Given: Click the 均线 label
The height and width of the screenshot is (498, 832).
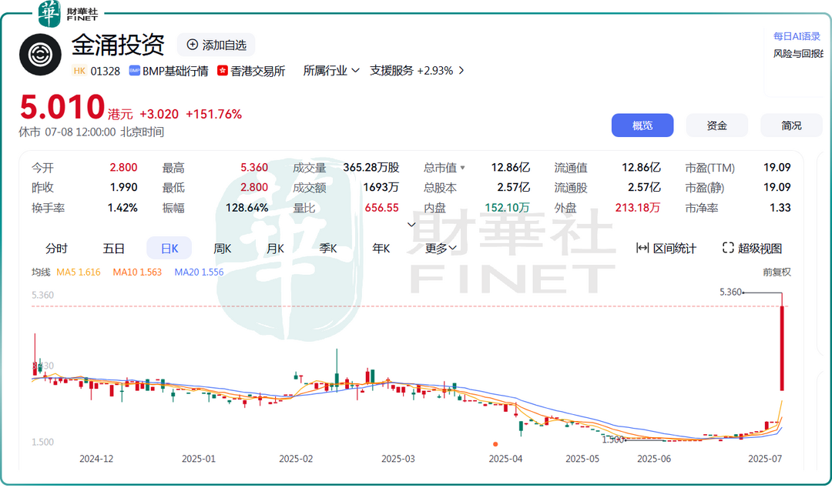Looking at the screenshot, I should tap(41, 272).
